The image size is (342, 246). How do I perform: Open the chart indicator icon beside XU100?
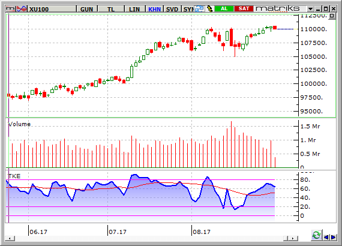pos(22,9)
